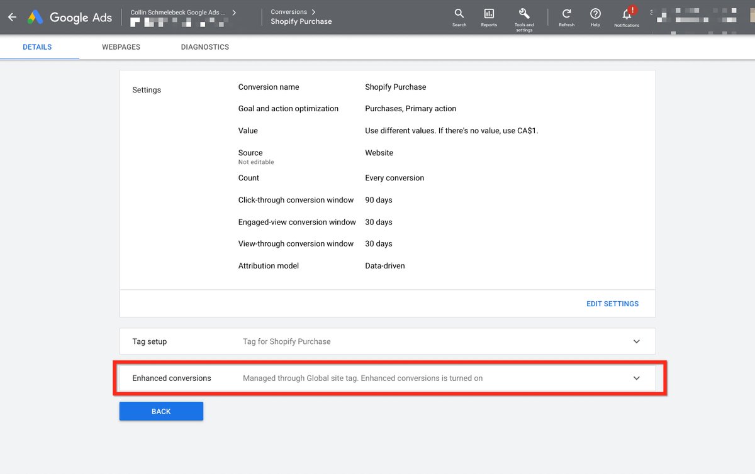Click the Engaged-view conversion window label
This screenshot has height=474, width=755.
pos(297,222)
